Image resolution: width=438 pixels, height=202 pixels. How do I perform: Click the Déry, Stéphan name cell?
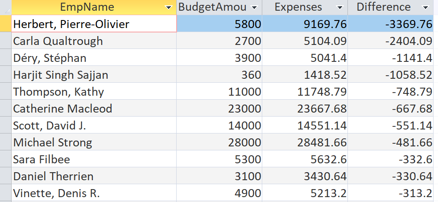(x=94, y=58)
